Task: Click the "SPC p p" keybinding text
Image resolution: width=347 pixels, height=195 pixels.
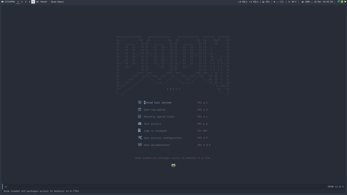Action: (x=203, y=124)
